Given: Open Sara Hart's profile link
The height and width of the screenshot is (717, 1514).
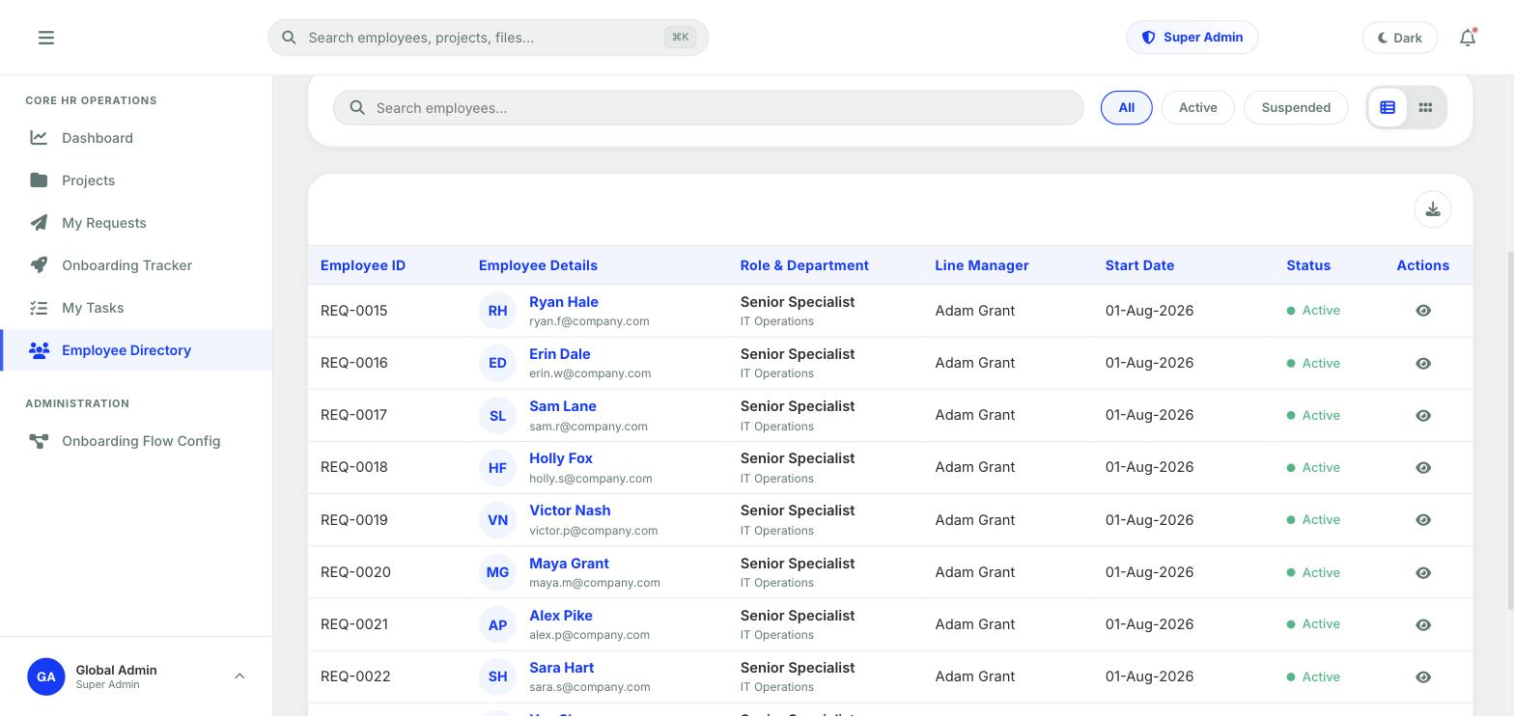Looking at the screenshot, I should point(561,668).
